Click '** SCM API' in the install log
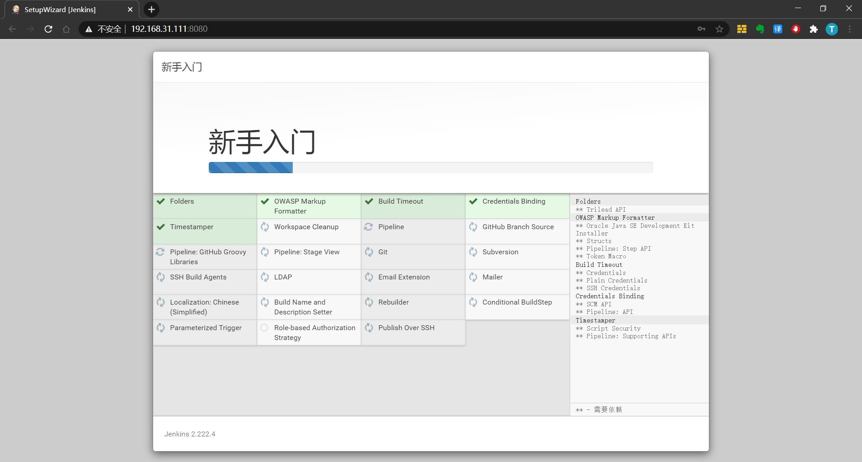Image resolution: width=862 pixels, height=462 pixels. coord(594,304)
